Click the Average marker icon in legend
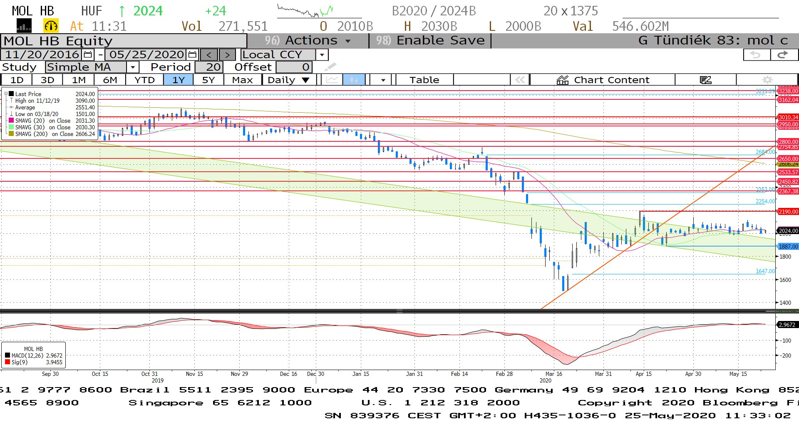Screen dimensions: 799x432 pyautogui.click(x=12, y=107)
